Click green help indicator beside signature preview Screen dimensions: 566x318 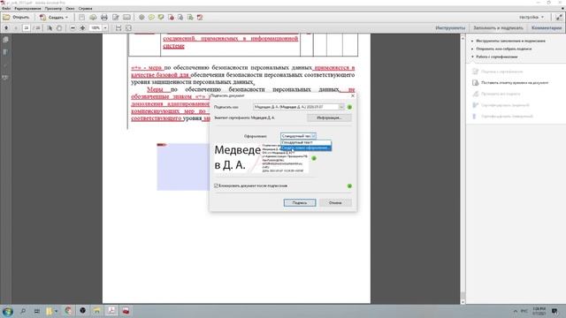(x=314, y=158)
